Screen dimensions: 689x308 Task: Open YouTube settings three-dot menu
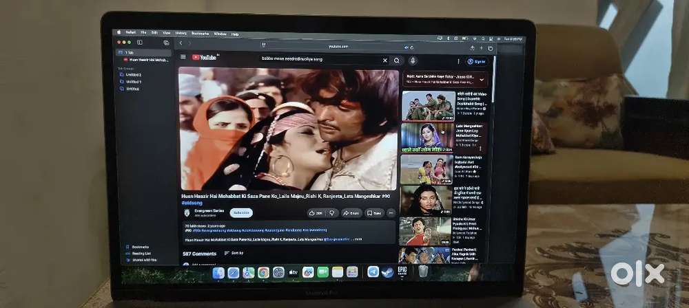458,61
